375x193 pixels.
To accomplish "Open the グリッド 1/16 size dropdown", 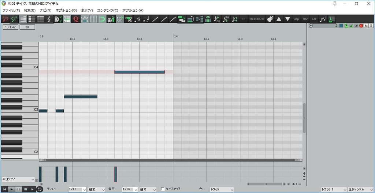I will point(78,189).
